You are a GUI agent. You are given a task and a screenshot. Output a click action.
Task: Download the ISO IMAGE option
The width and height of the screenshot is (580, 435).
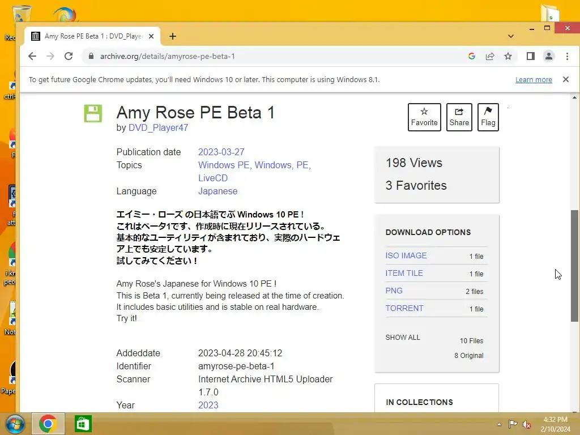coord(406,255)
